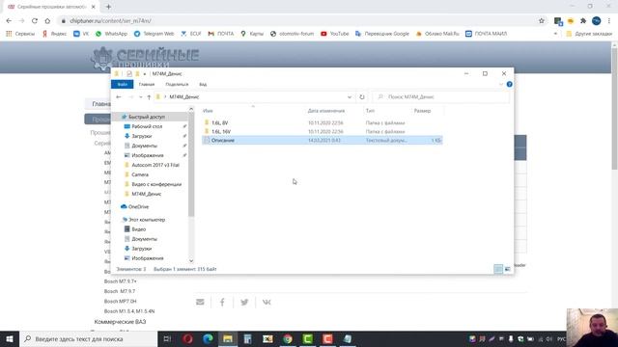Share page on VK icon

[267, 302]
